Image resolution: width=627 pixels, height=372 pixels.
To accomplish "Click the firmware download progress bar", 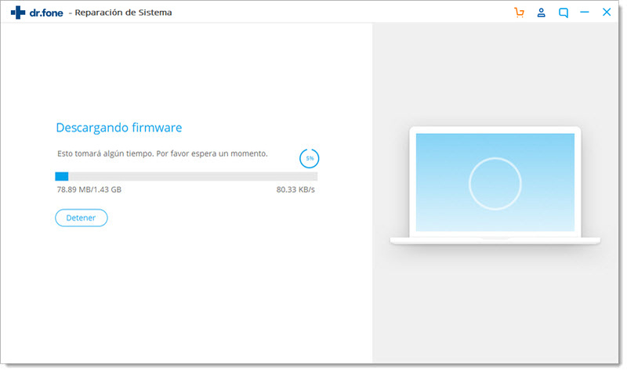I will 187,176.
